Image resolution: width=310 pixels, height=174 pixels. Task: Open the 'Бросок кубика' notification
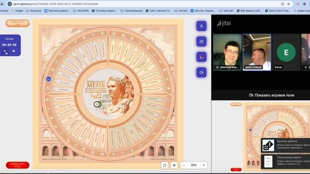click(285, 145)
